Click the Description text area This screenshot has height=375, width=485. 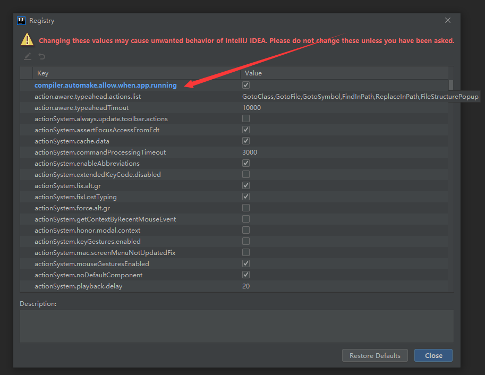pos(236,327)
